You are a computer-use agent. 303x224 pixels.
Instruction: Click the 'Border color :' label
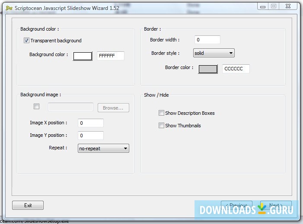(x=179, y=67)
